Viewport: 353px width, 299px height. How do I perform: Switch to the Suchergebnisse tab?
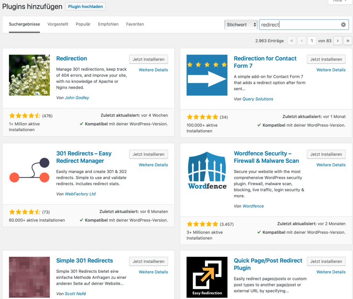coord(24,24)
